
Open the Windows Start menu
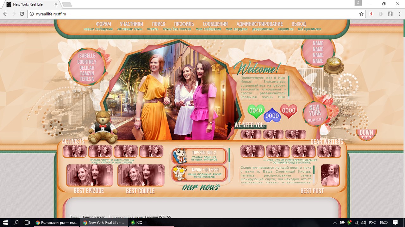click(x=5, y=222)
